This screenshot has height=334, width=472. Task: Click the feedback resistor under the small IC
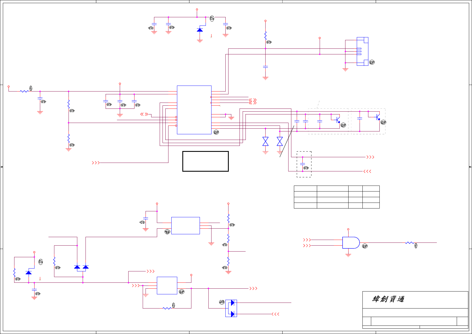tap(167, 308)
